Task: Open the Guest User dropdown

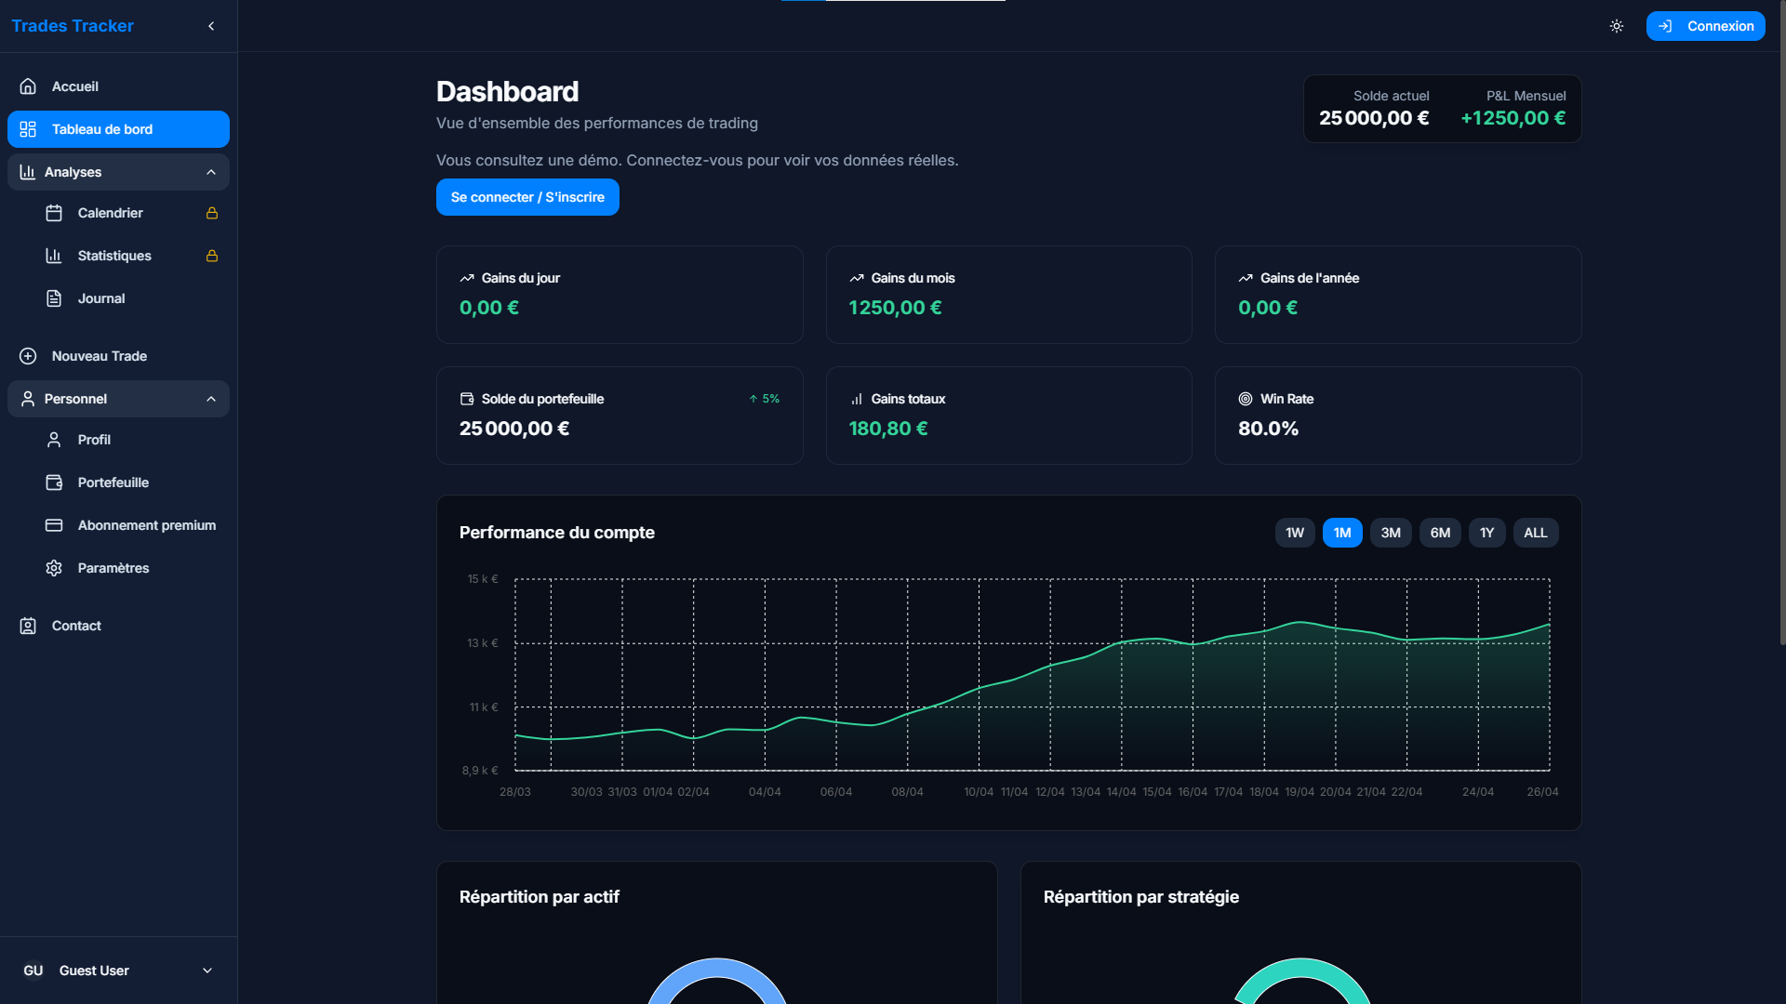Action: (207, 971)
